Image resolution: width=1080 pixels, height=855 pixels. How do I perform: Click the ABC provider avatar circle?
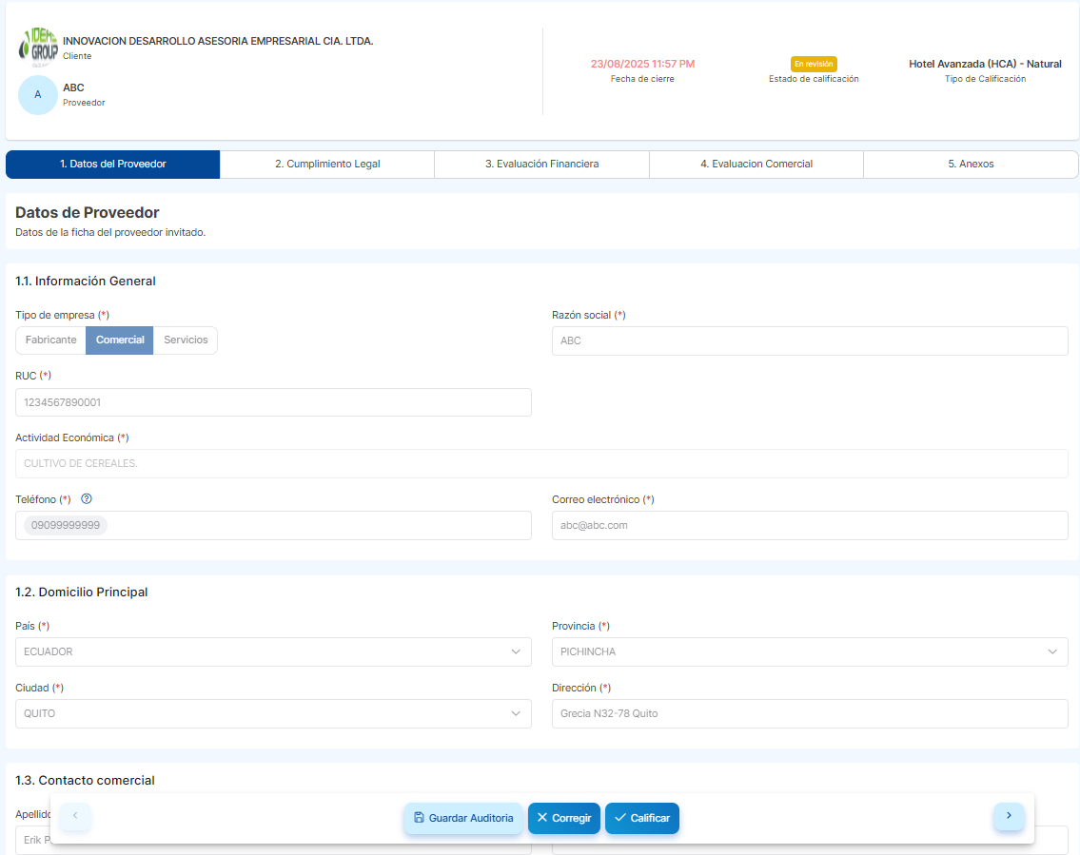pyautogui.click(x=38, y=95)
